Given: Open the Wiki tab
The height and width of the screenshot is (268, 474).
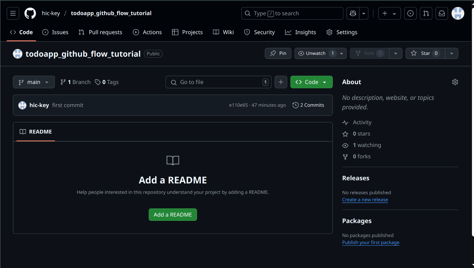Looking at the screenshot, I should (223, 32).
